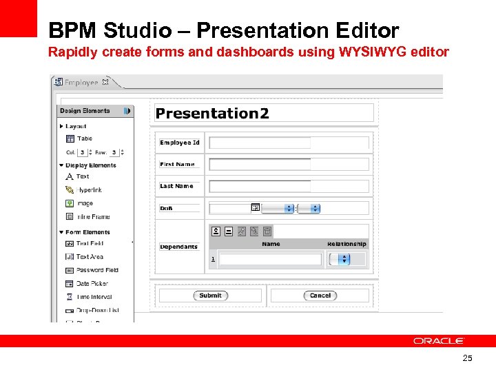Open the DoB hour dropdown
This screenshot has height=372, width=496.
278,209
